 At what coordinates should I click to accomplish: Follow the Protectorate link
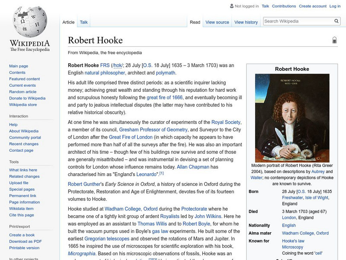pos(194,209)
